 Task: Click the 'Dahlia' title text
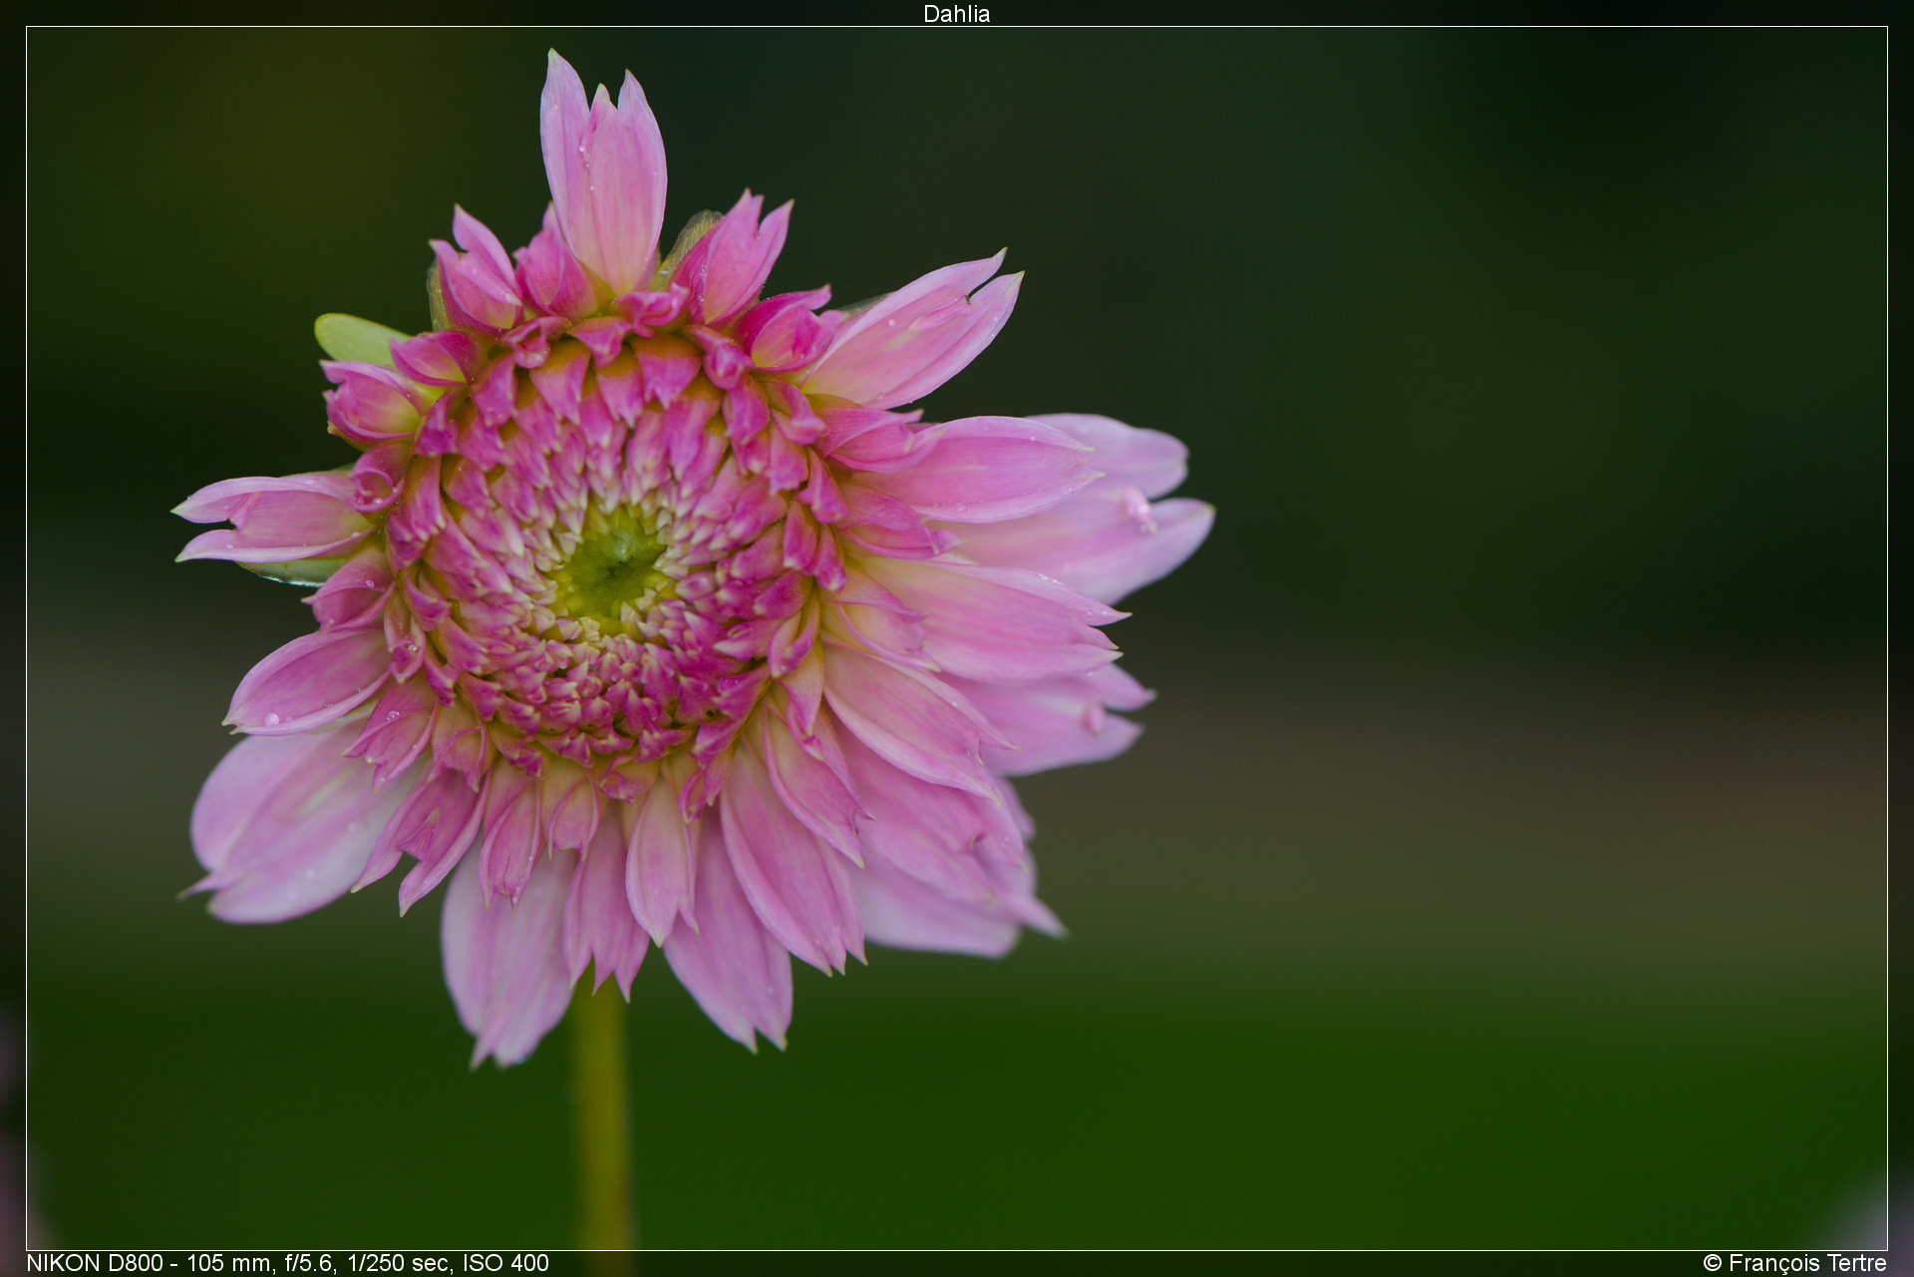956,14
